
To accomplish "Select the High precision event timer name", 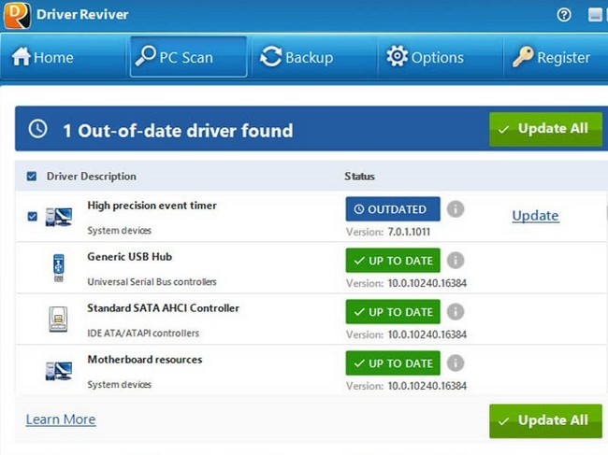I will point(152,206).
